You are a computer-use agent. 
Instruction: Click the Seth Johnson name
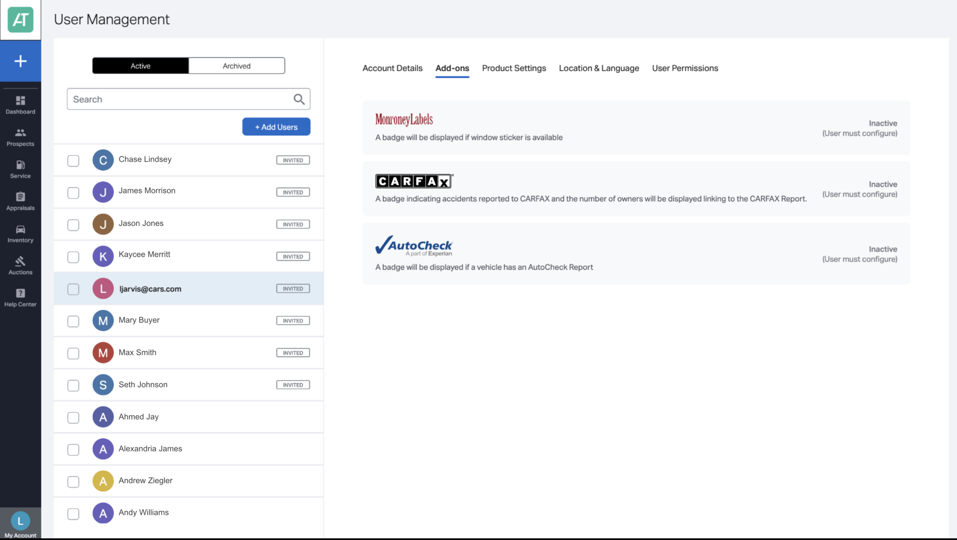pyautogui.click(x=143, y=385)
